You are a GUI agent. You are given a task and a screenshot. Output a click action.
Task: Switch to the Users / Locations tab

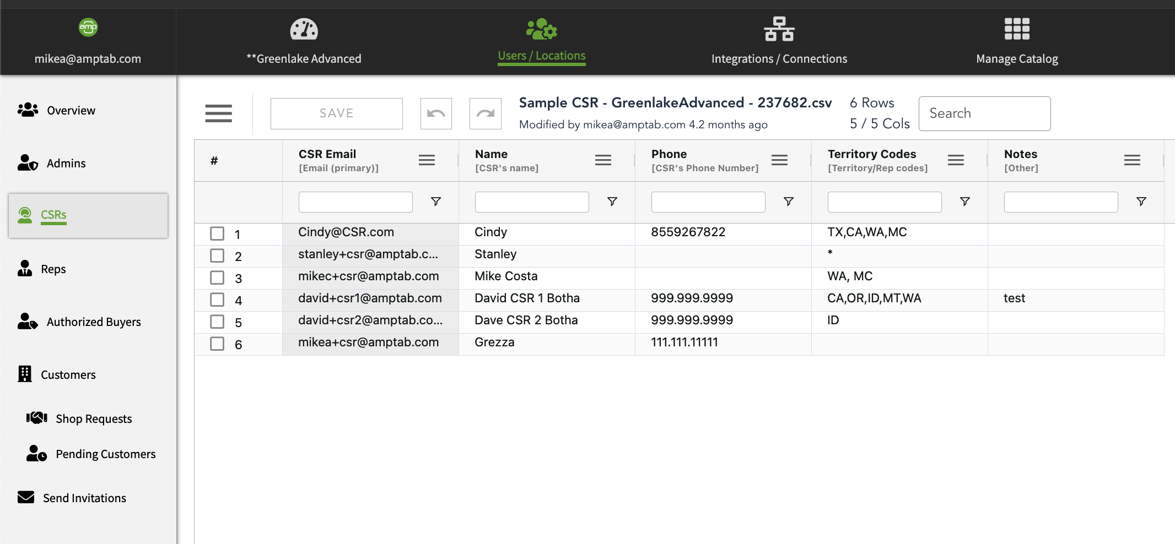point(542,56)
